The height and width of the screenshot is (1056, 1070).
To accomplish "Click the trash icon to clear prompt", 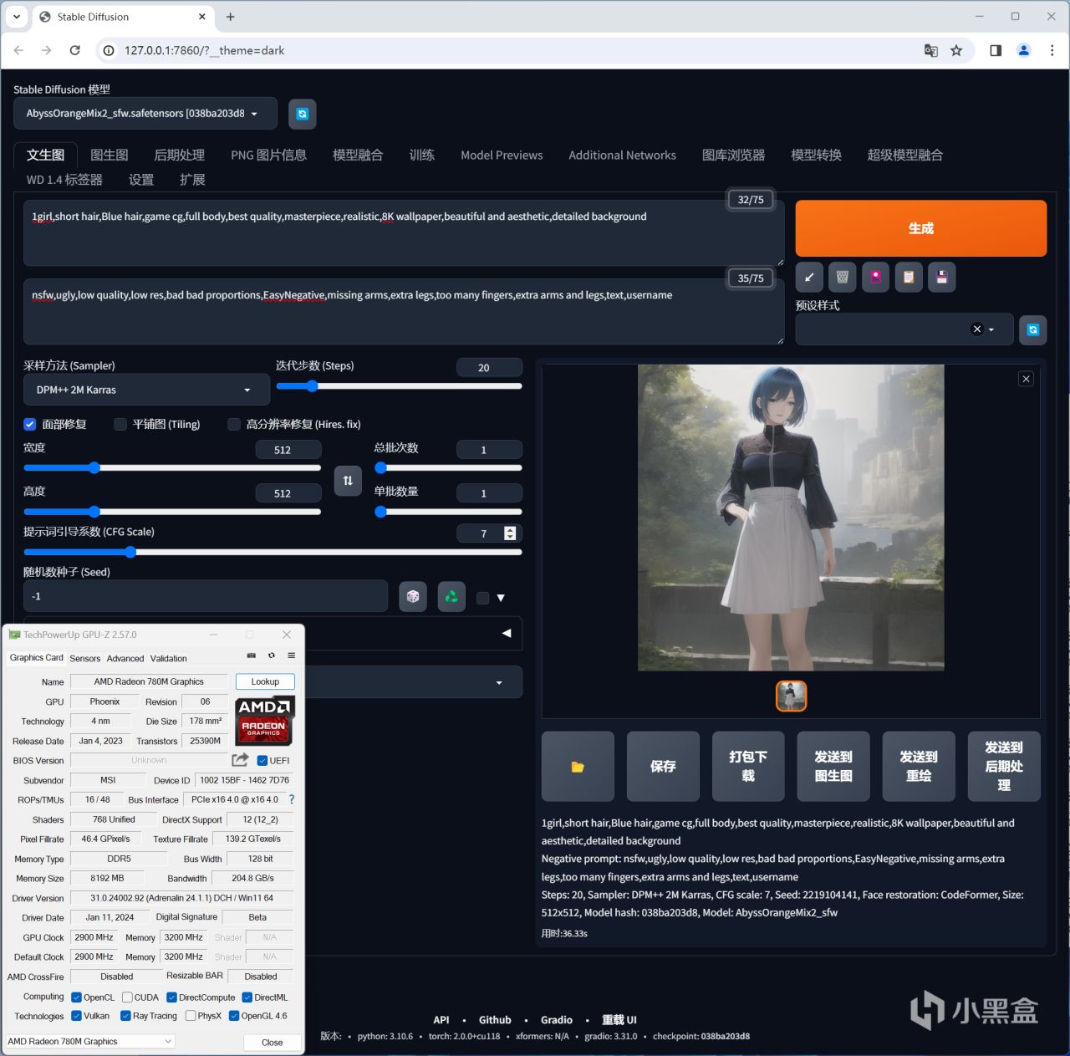I will [x=842, y=277].
